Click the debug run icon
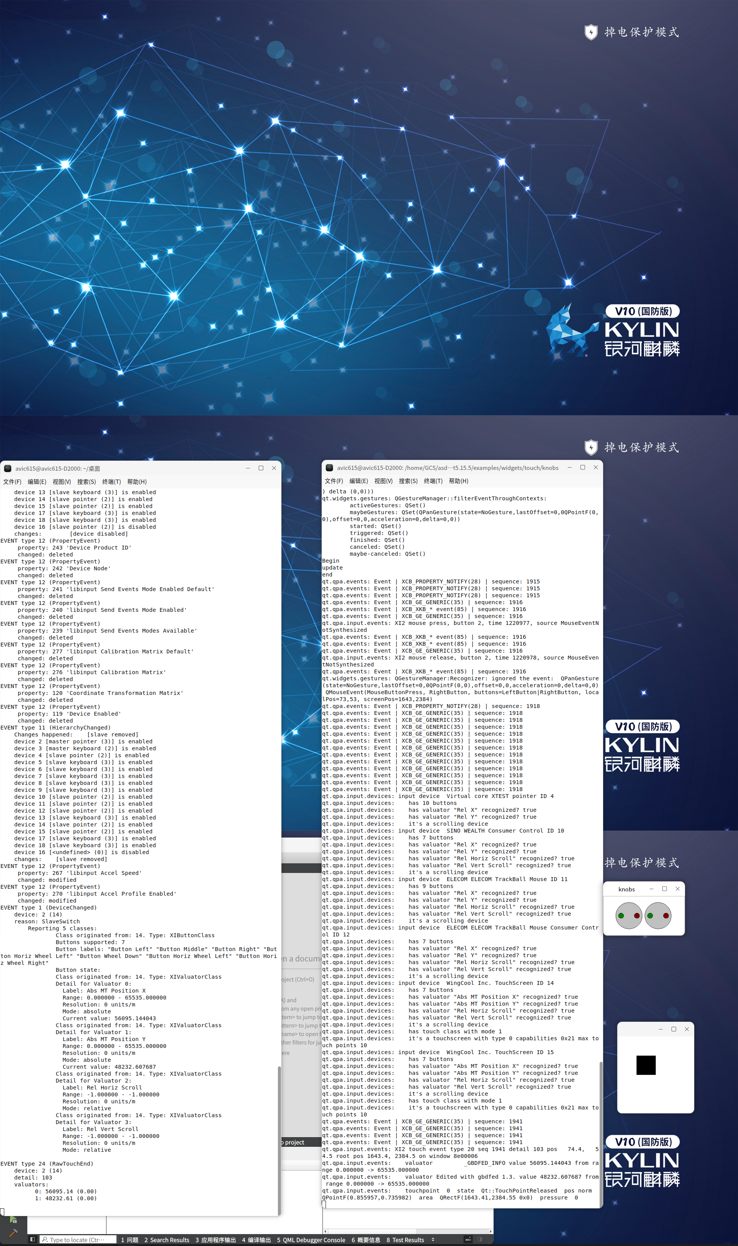Viewport: 738px width, 1246px height. click(x=13, y=1220)
